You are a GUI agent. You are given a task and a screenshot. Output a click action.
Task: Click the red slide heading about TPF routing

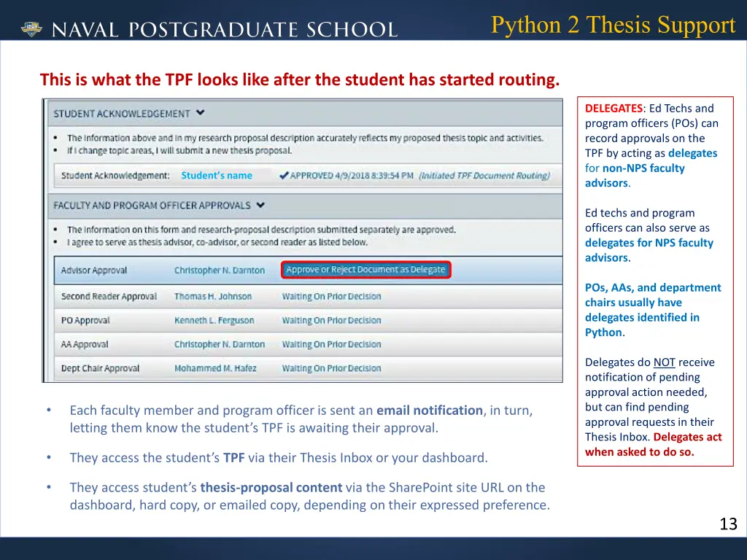click(x=300, y=79)
